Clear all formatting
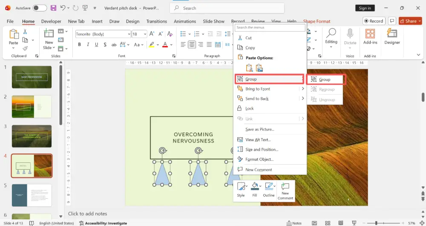This screenshot has width=426, height=226. pyautogui.click(x=170, y=34)
